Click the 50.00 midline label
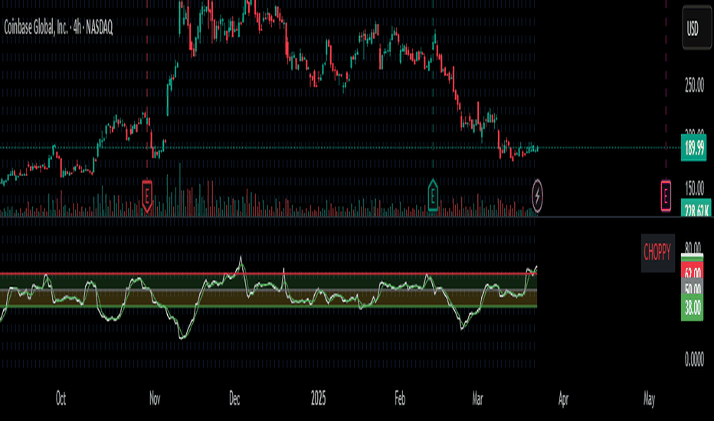714x421 pixels. (x=692, y=288)
